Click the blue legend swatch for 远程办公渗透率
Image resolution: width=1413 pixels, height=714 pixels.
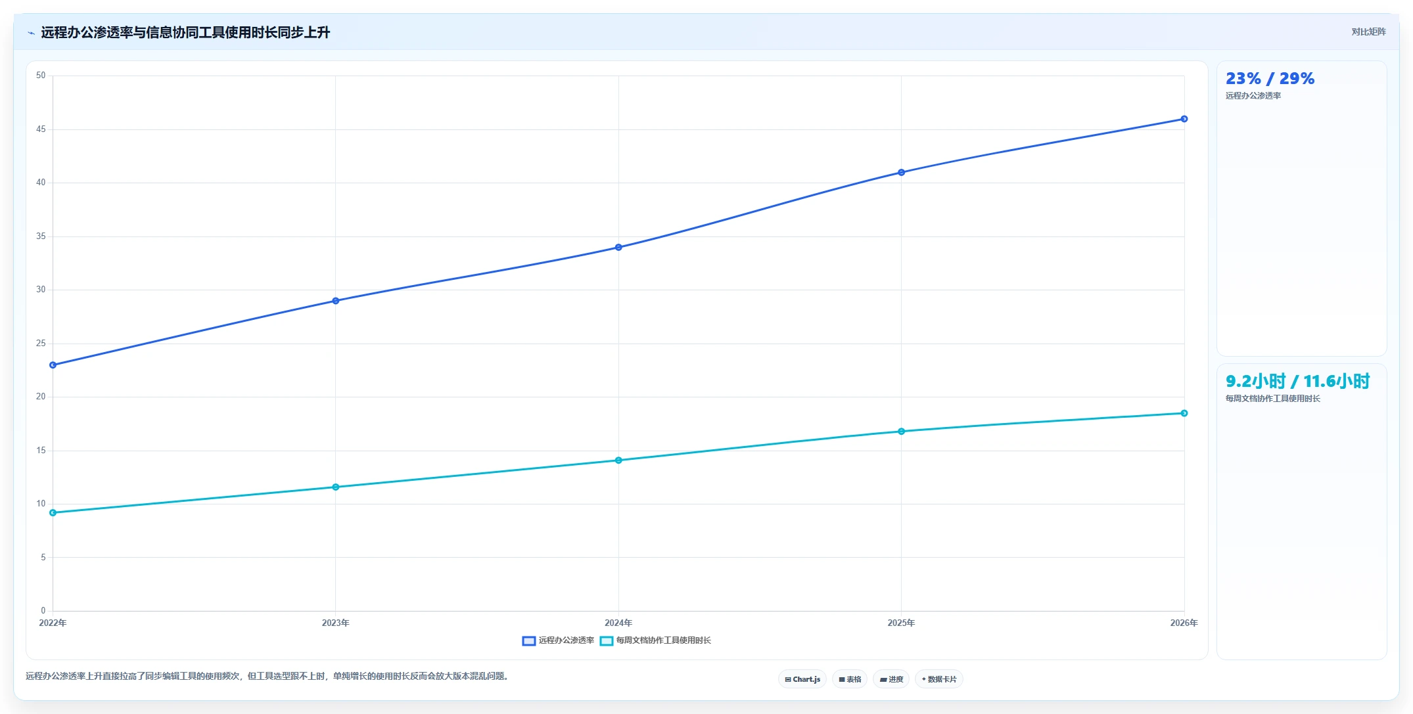(x=529, y=641)
